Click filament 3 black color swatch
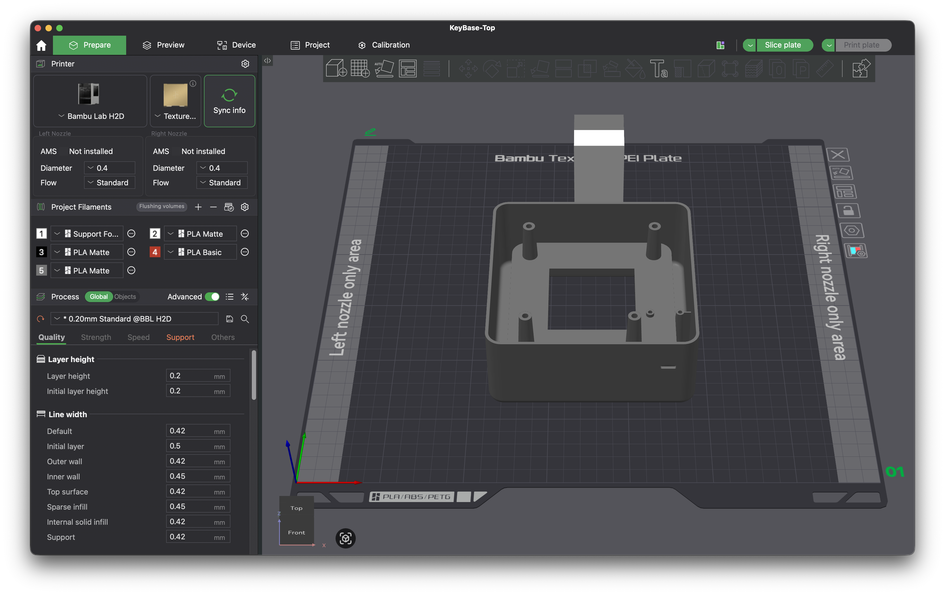Image resolution: width=945 pixels, height=595 pixels. 41,252
